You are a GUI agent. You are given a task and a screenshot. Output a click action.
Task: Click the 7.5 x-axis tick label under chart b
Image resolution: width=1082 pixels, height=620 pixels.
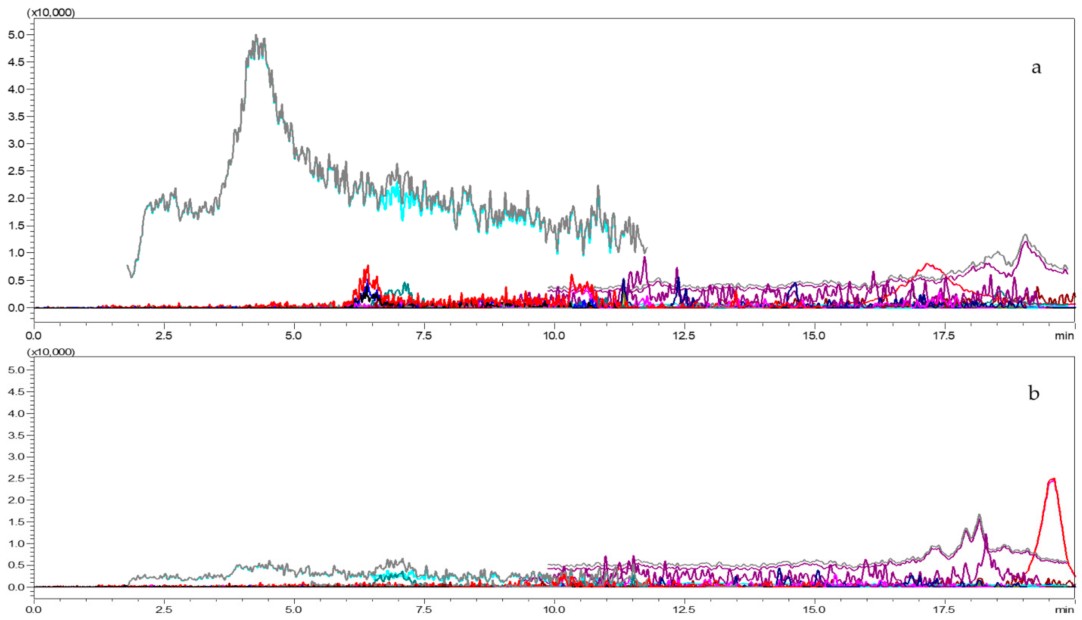[424, 610]
